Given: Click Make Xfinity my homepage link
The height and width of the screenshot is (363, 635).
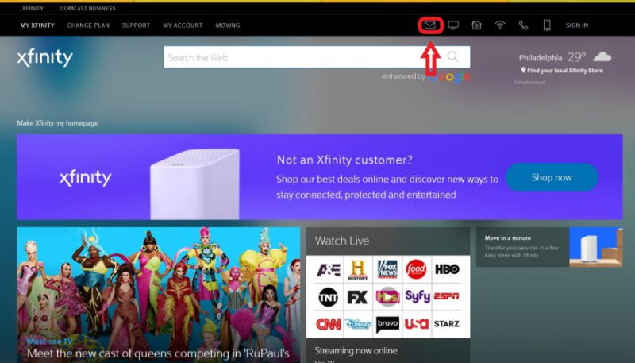Looking at the screenshot, I should pyautogui.click(x=57, y=123).
